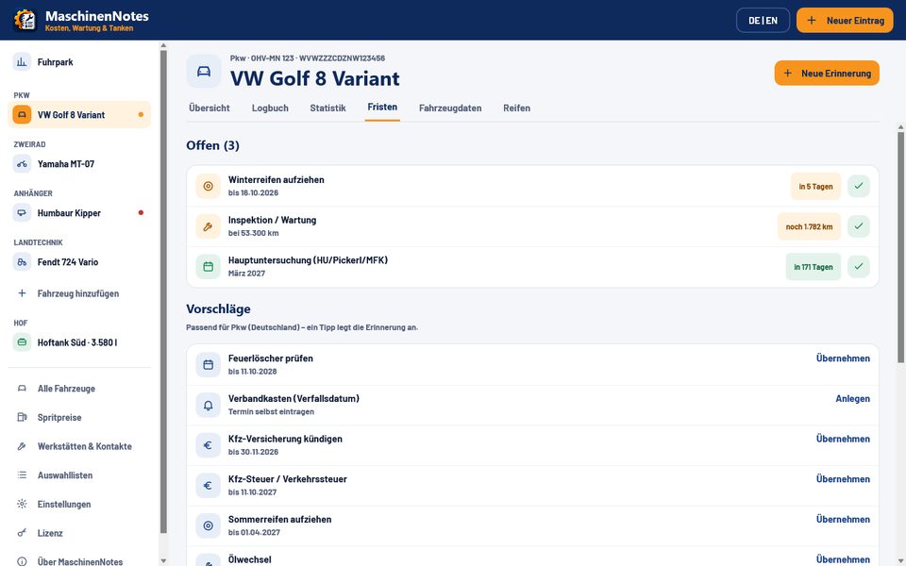Image resolution: width=906 pixels, height=566 pixels.
Task: Click Übernehmen for Kfz-Steuer / Verkehrssteuer
Action: [x=843, y=479]
